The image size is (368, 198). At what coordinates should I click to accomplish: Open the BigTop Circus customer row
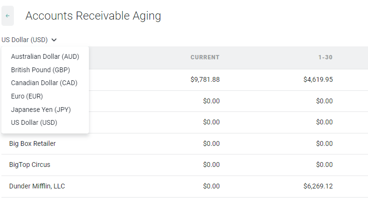tap(30, 165)
